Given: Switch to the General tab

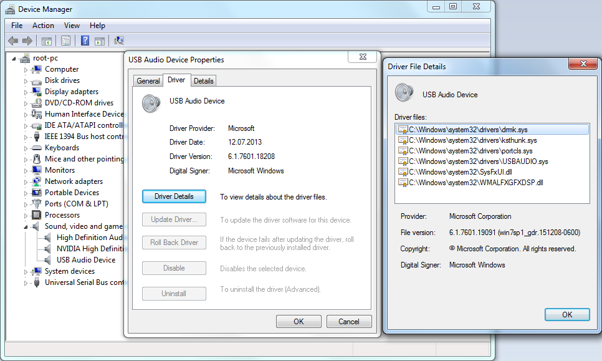Looking at the screenshot, I should tap(148, 81).
